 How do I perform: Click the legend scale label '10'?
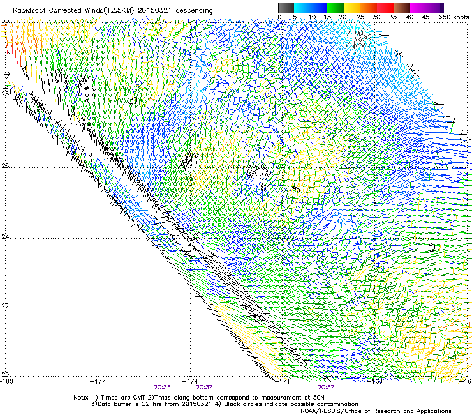tap(312, 17)
